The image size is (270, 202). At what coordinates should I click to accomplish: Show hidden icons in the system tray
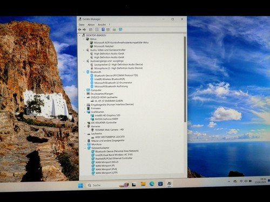[229, 182]
